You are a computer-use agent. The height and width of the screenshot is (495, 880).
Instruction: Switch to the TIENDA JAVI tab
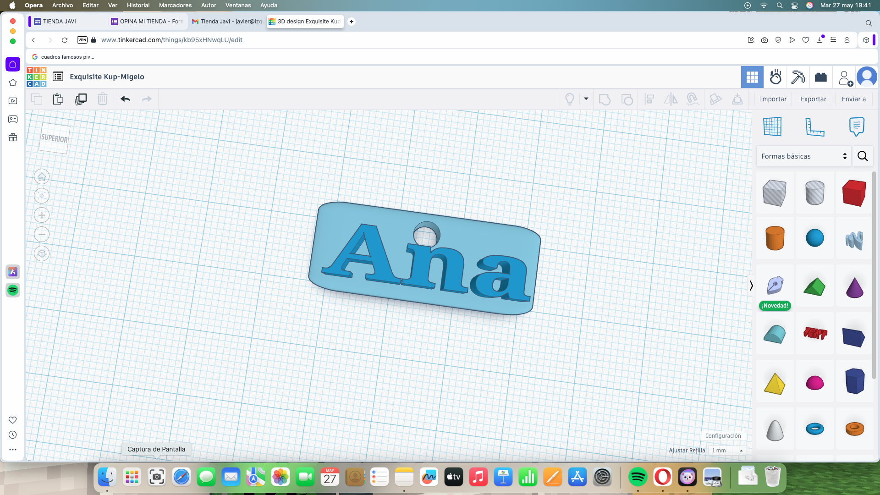60,22
